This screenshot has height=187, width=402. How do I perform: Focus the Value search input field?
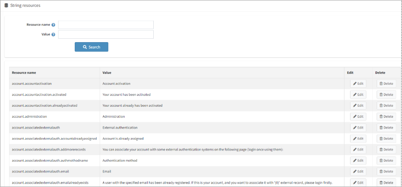(x=106, y=34)
